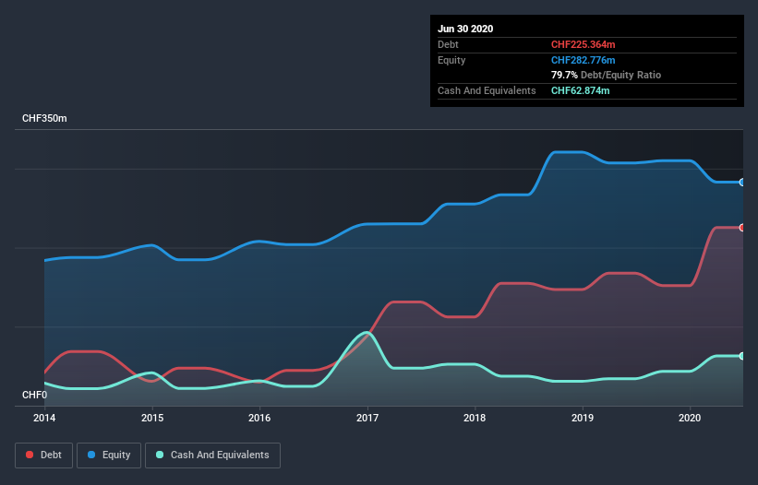
Task: Click the CHF225.364m debt value
Action: (x=583, y=44)
